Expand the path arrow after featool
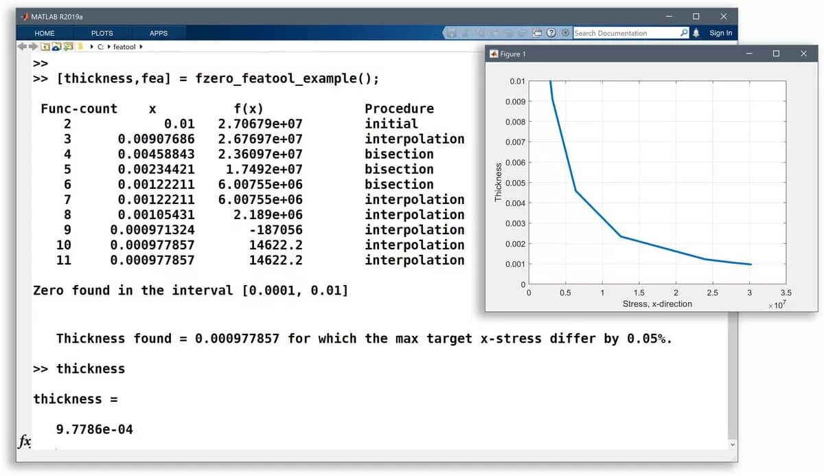 coord(141,47)
